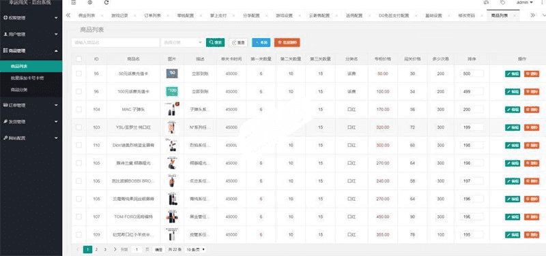Click the delete button for Dior row ID 110
546x256 pixels.
coord(532,145)
